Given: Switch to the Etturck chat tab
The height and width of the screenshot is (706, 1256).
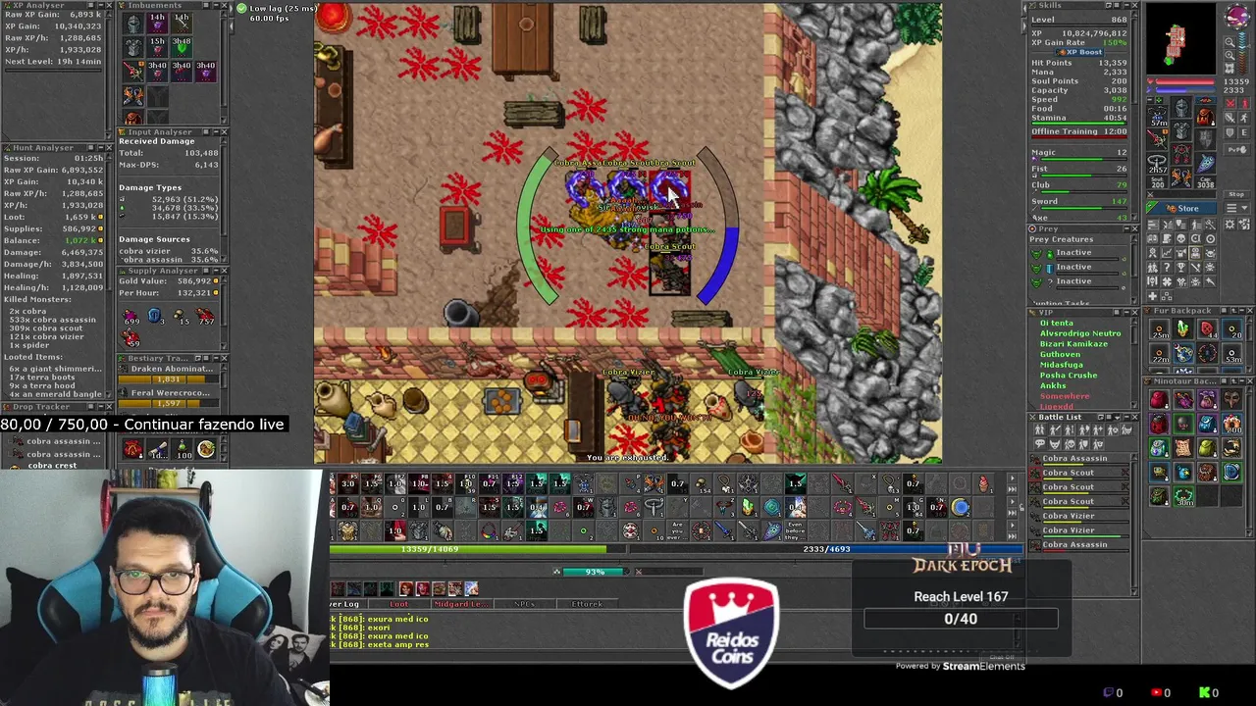Looking at the screenshot, I should click(587, 604).
